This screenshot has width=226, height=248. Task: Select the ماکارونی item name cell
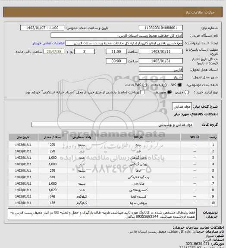[x=138, y=184]
